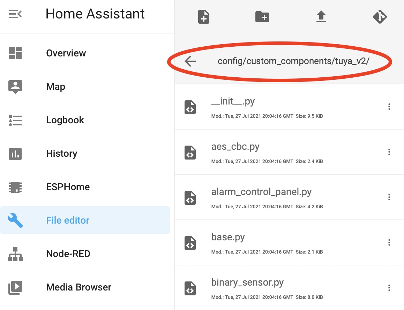Click the ESPHome chip icon
This screenshot has height=310, width=404.
coord(15,187)
